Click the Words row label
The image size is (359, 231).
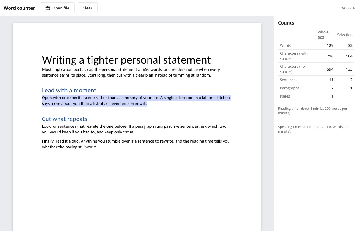pyautogui.click(x=285, y=46)
